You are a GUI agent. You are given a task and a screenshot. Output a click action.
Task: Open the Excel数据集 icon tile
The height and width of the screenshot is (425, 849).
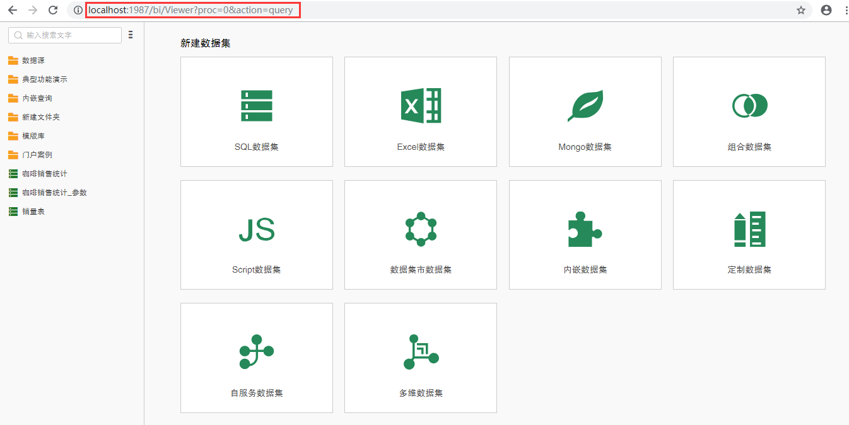point(421,106)
